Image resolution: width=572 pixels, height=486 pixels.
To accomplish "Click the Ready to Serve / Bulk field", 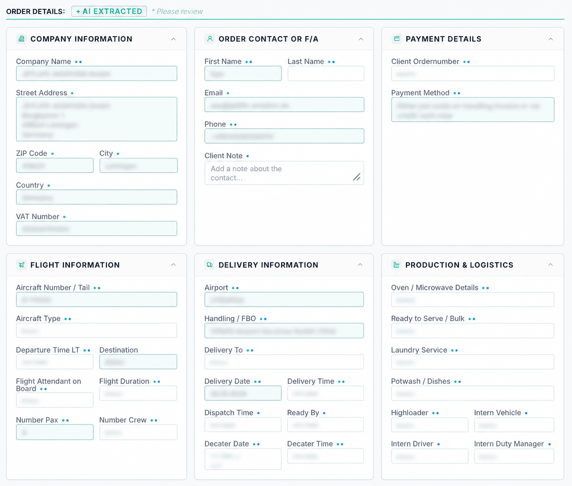I will (473, 331).
